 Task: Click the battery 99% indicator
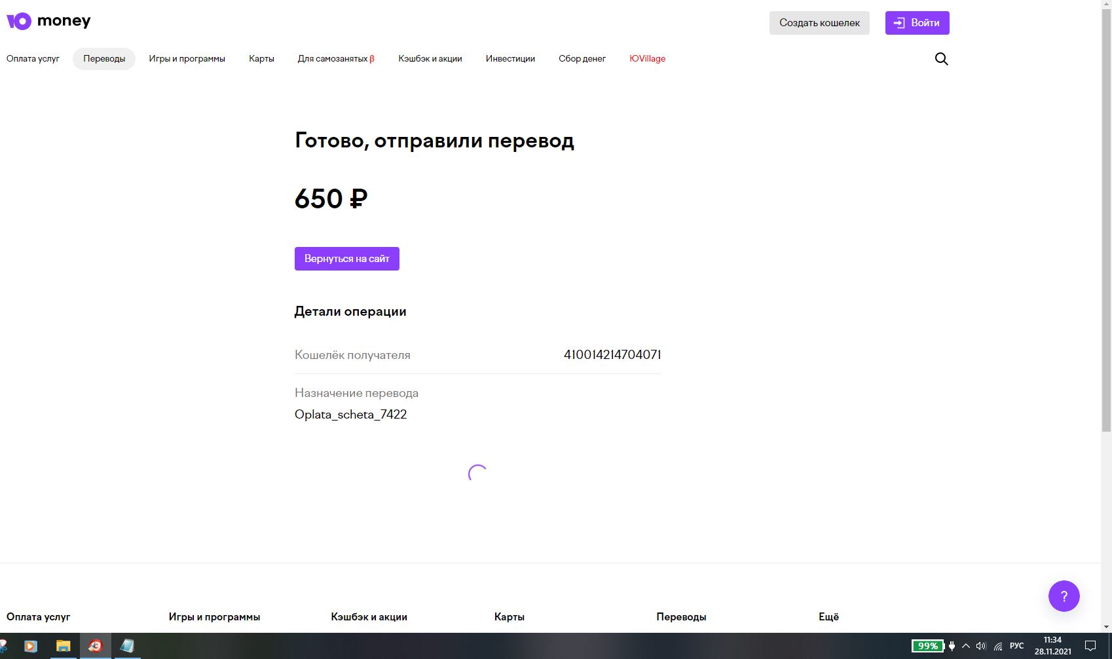click(x=928, y=646)
